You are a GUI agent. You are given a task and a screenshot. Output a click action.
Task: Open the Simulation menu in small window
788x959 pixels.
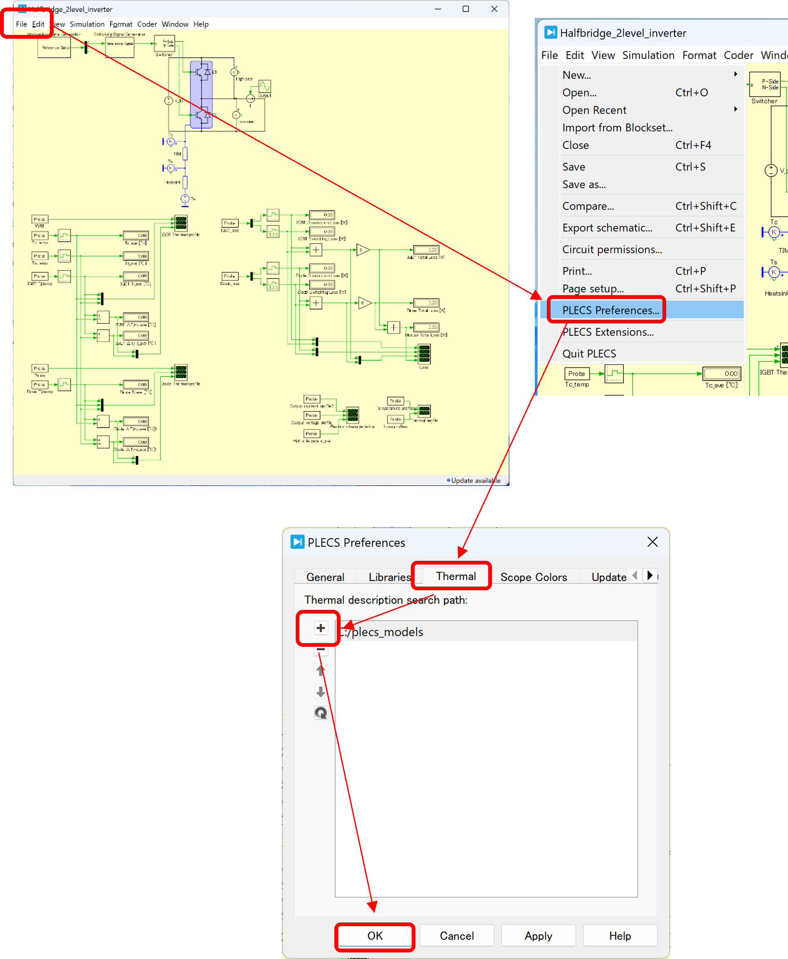86,24
